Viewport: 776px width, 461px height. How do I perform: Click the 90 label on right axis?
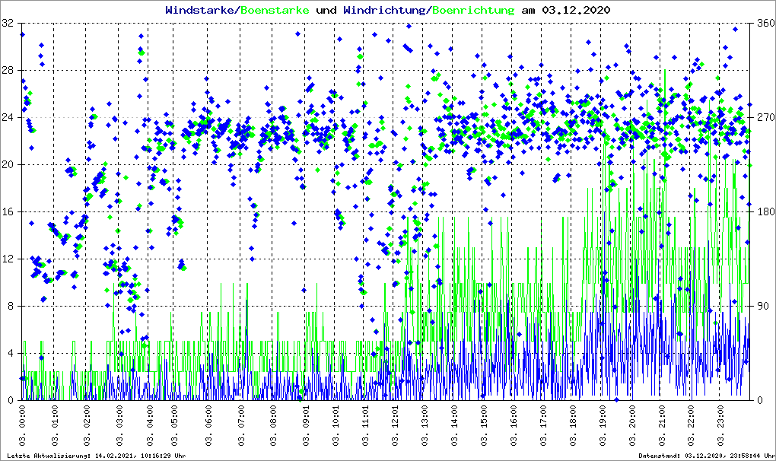point(761,307)
